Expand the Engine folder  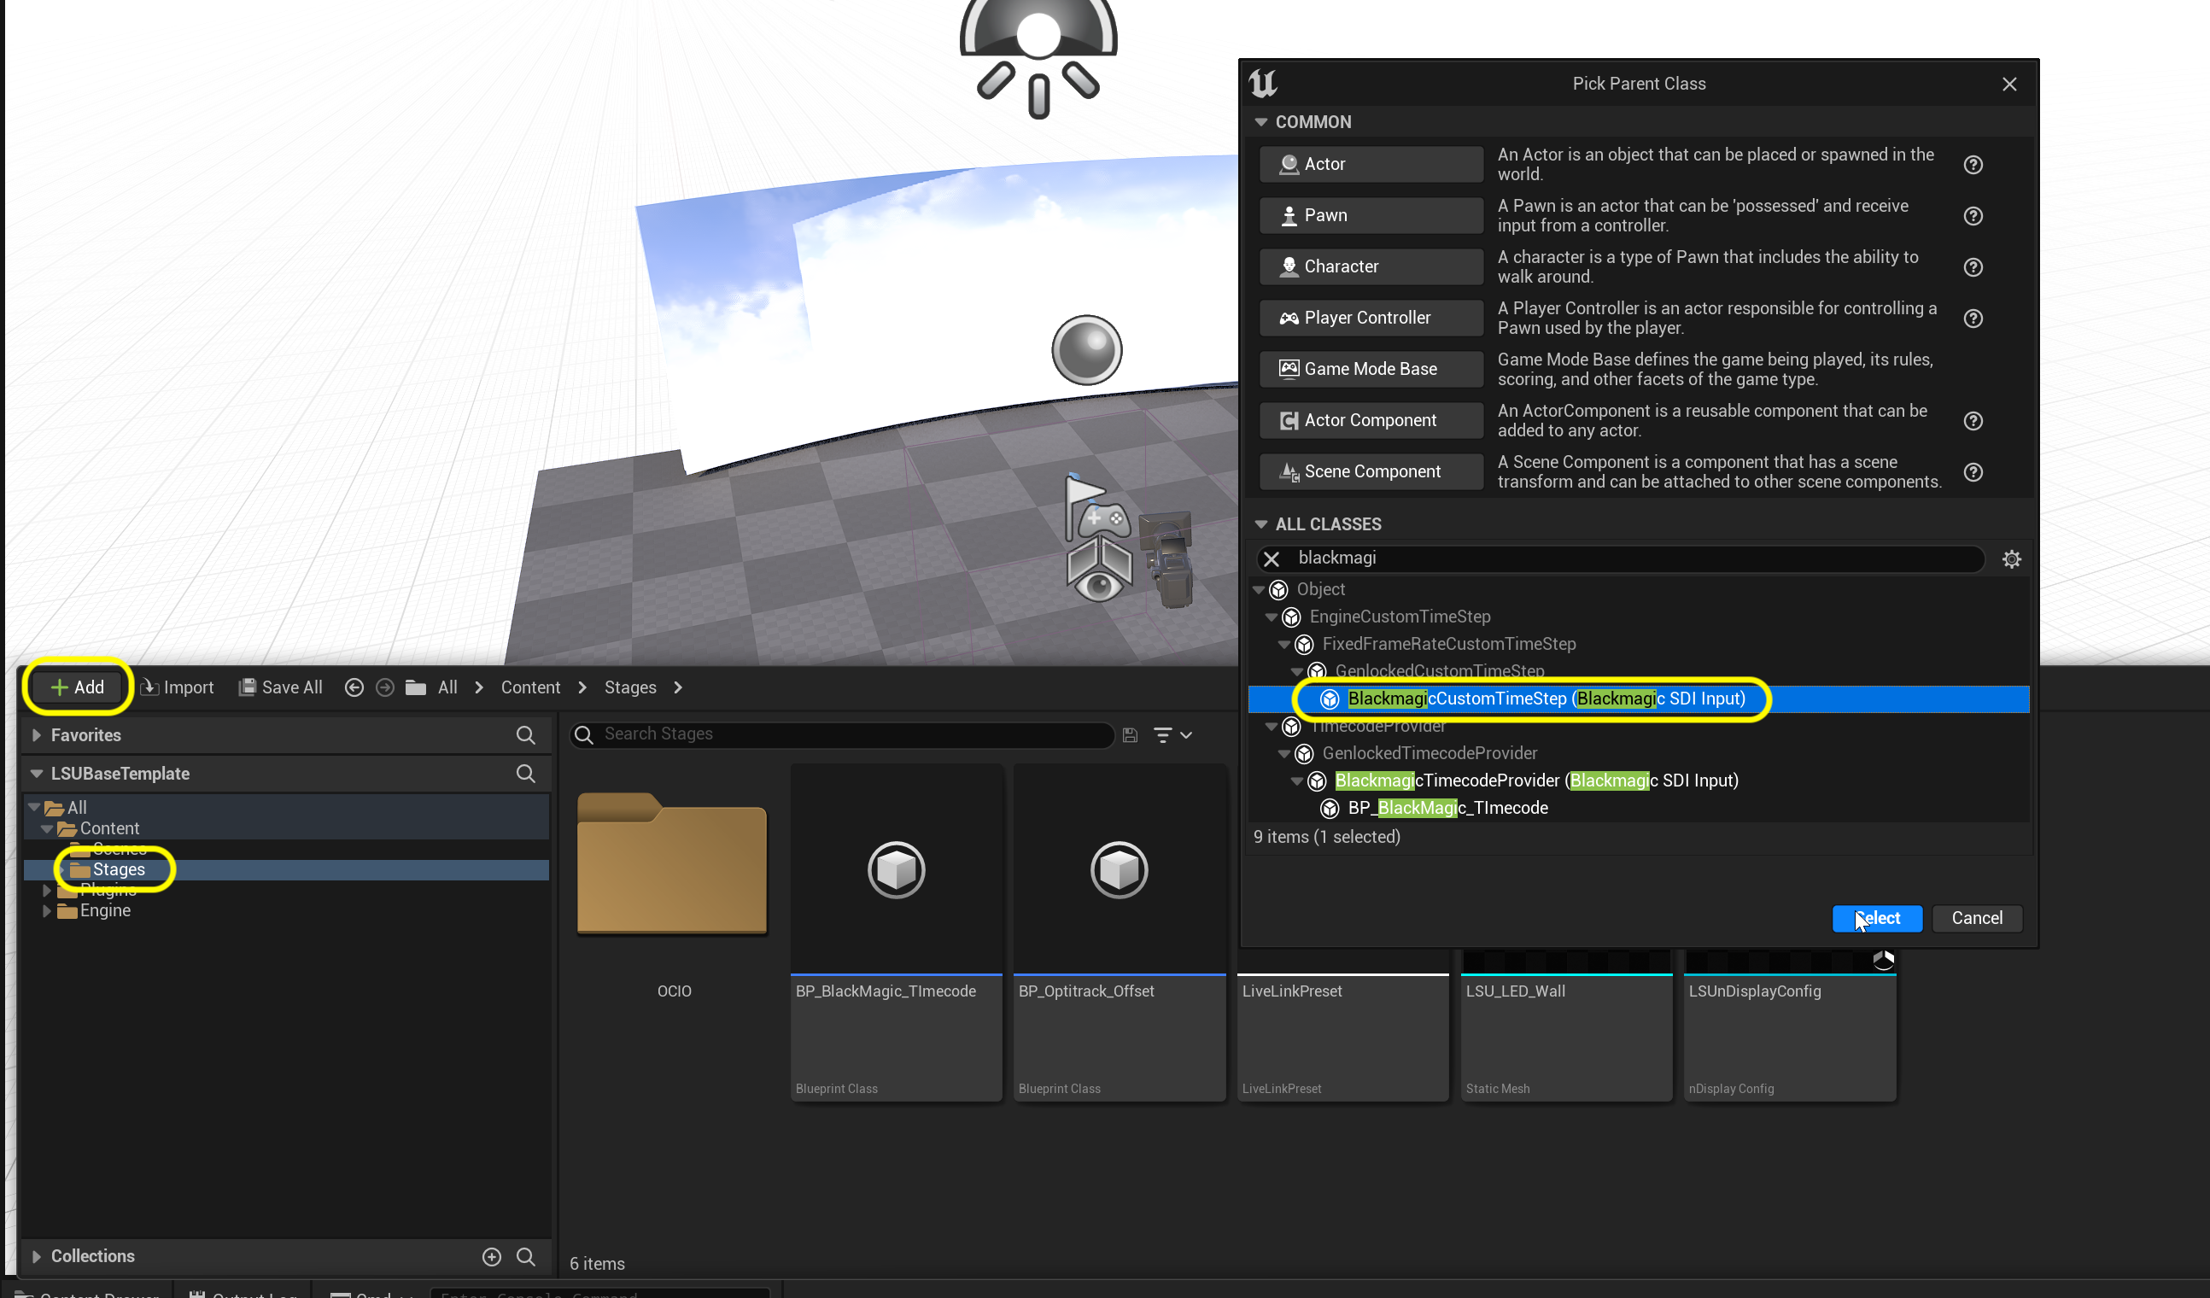pyautogui.click(x=46, y=911)
